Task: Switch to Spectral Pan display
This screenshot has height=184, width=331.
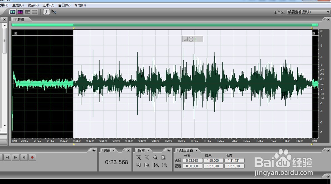Action: coord(27,12)
